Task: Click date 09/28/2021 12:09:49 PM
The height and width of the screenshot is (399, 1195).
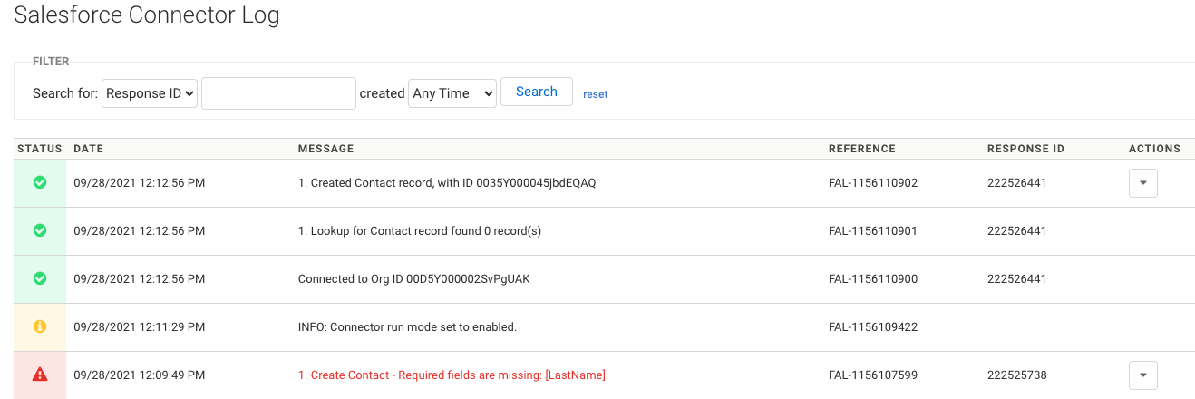Action: pos(139,375)
